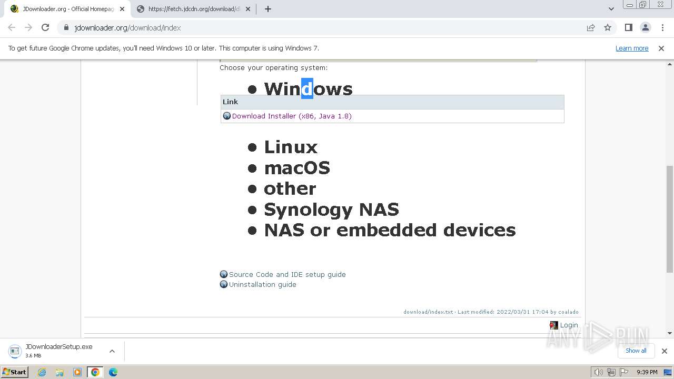Click the download/index.txt last modified footer text
Screen dimensions: 674x379
491,312
